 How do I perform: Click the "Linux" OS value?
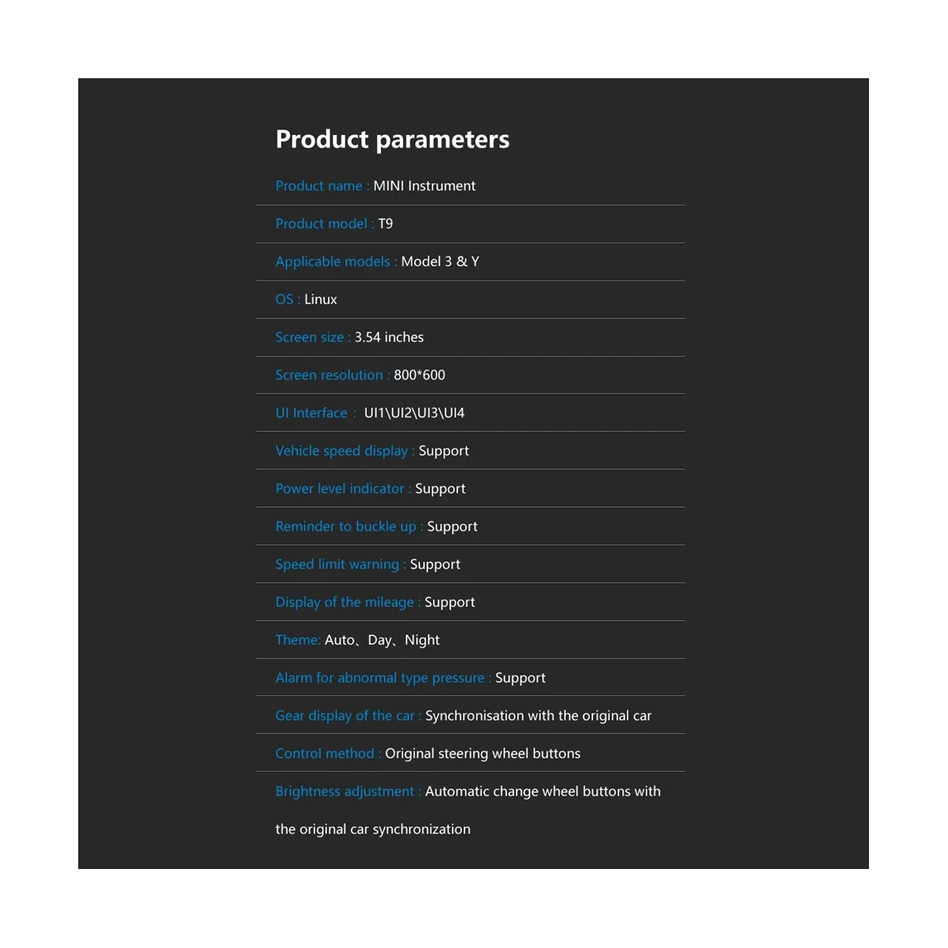(x=321, y=299)
